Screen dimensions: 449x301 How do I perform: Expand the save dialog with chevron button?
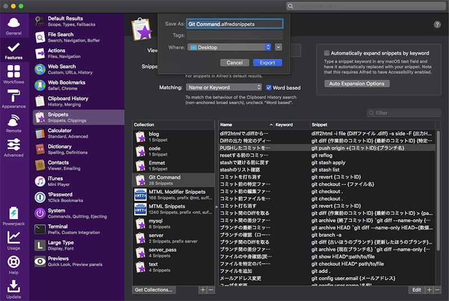coord(278,48)
